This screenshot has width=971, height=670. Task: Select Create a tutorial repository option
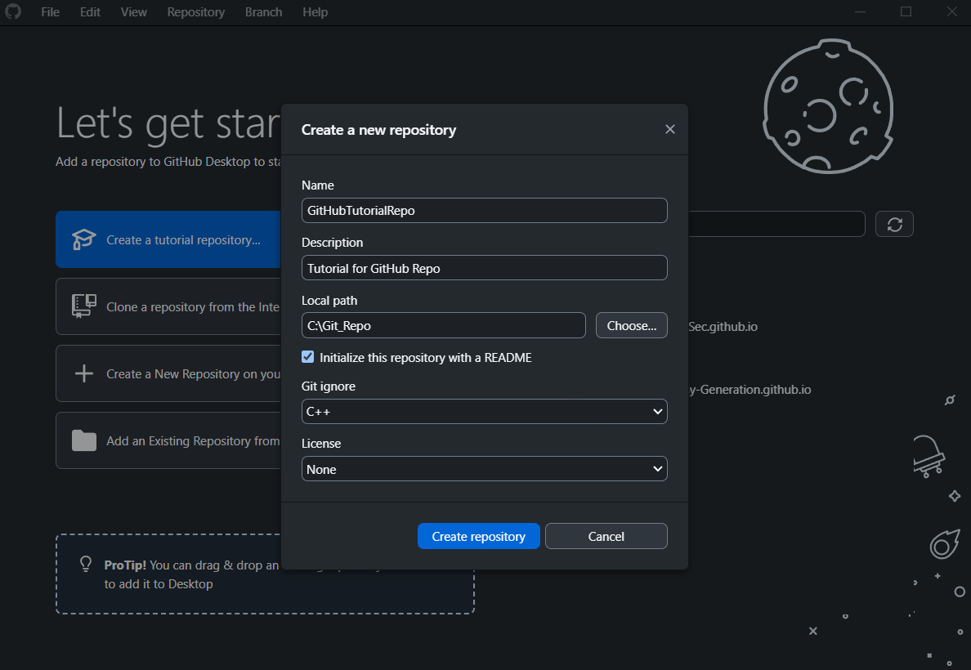[x=168, y=239]
